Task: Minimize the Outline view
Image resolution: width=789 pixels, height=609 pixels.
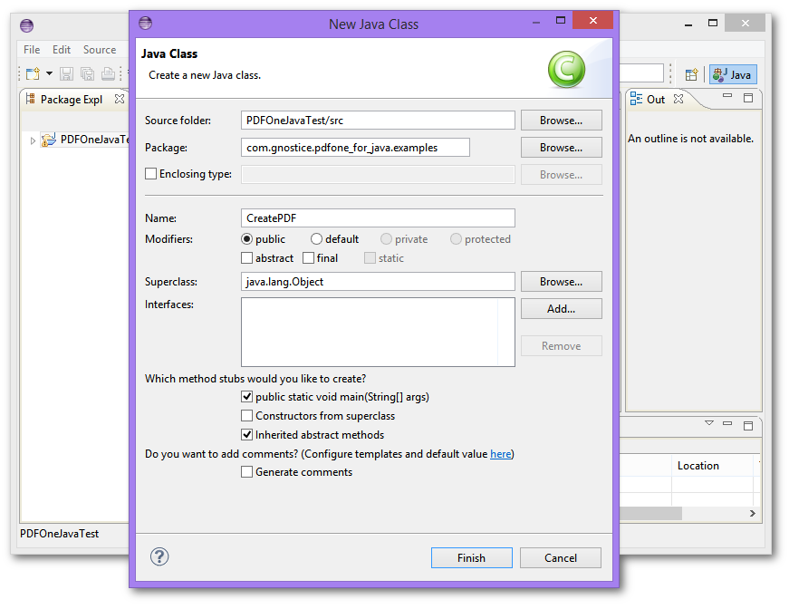Action: coord(727,95)
